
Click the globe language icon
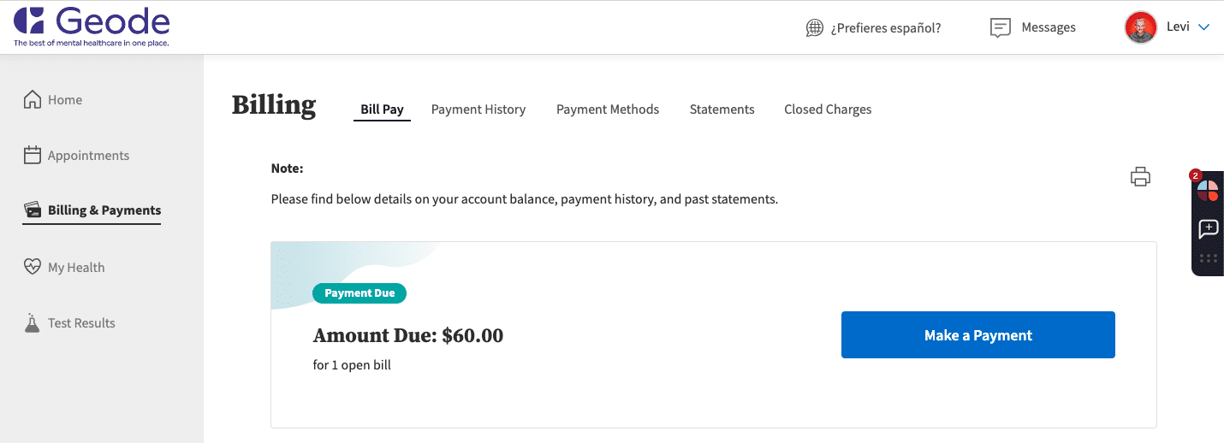[815, 27]
